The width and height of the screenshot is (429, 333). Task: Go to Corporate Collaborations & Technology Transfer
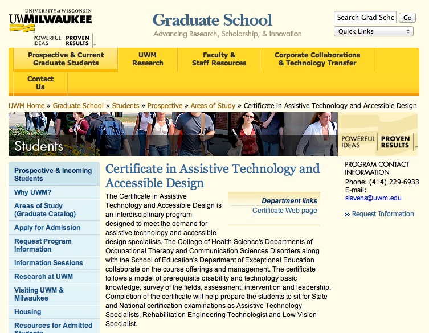pos(317,59)
